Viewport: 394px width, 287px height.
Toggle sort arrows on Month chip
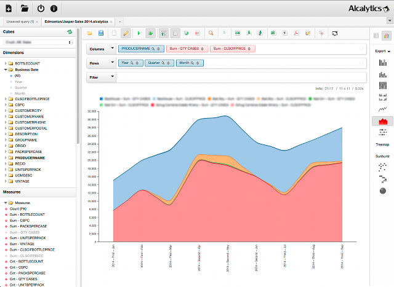click(x=198, y=63)
